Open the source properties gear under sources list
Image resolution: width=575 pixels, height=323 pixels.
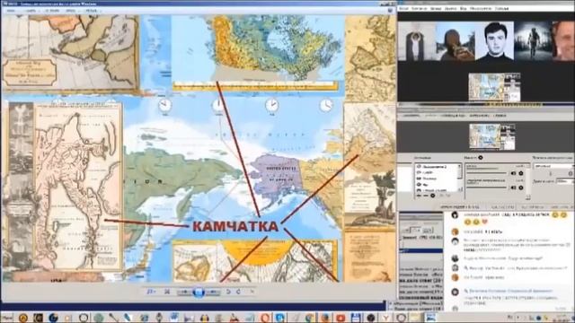(433, 196)
